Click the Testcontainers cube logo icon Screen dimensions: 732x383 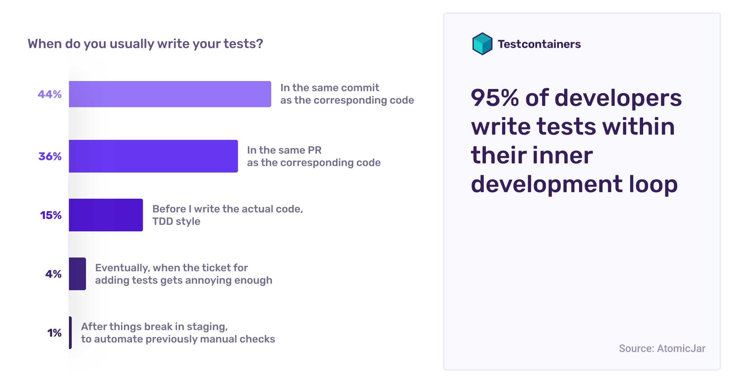click(x=482, y=44)
